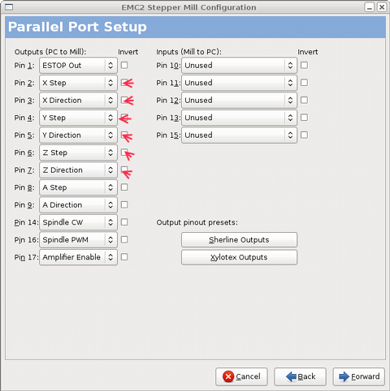Tick Invert box for Pin 7 Z Direction

click(124, 170)
